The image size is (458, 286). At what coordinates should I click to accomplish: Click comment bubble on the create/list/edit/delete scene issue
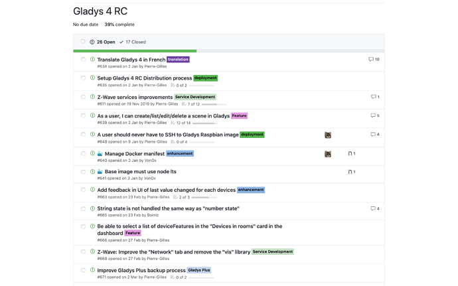373,115
